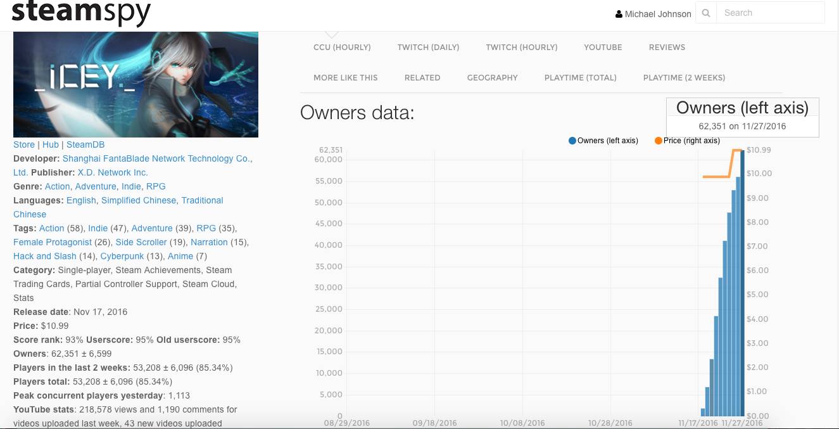Switch to TWITCH (HOURLY) tab
This screenshot has width=839, height=429.
522,47
